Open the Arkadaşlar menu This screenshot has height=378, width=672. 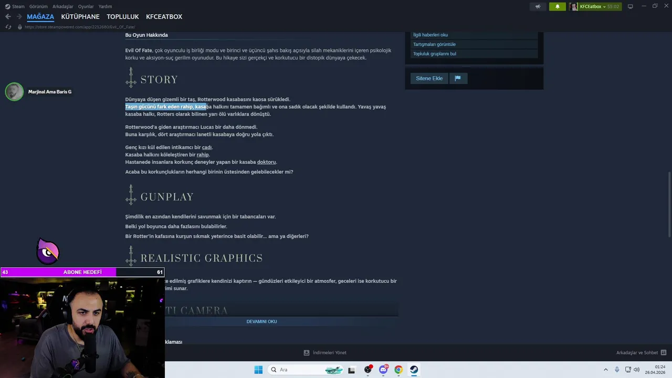click(63, 6)
